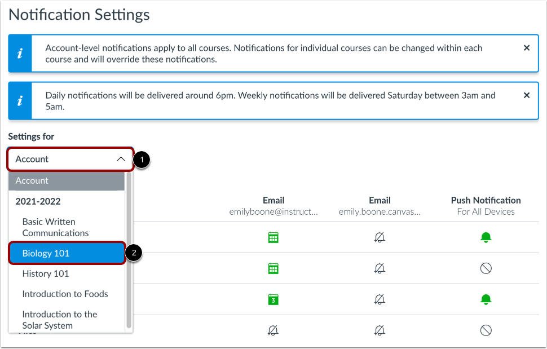Click the info icon on the daily notifications banner
The width and height of the screenshot is (547, 349).
pyautogui.click(x=20, y=101)
